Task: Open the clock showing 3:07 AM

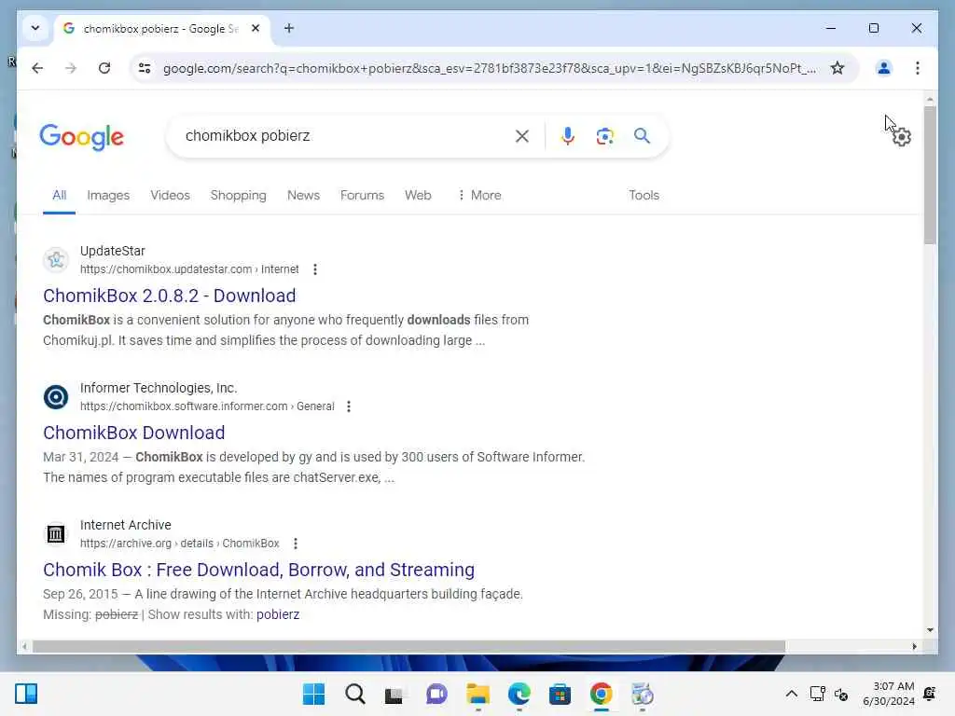Action: [x=889, y=694]
